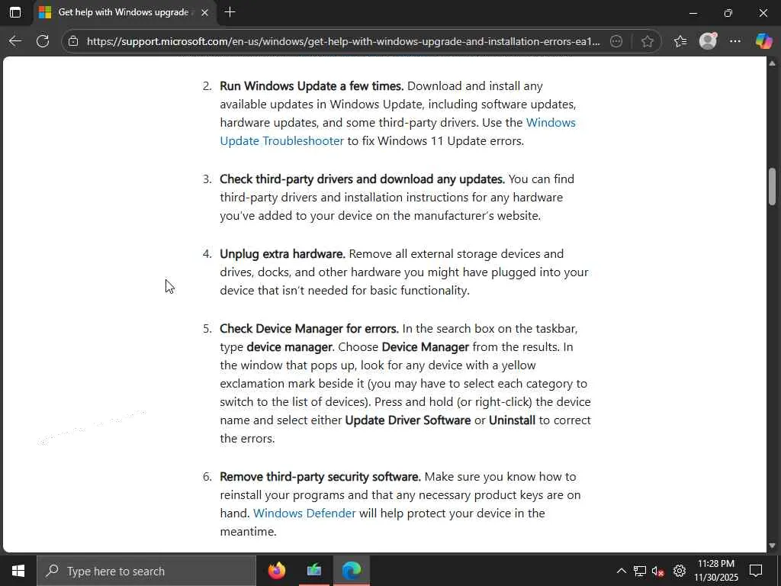Open the notification center icon
This screenshot has height=586, width=781.
tap(756, 571)
